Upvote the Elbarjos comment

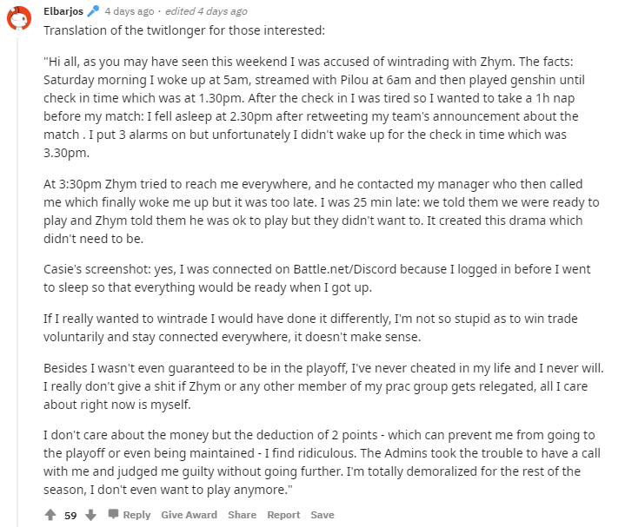pyautogui.click(x=50, y=515)
